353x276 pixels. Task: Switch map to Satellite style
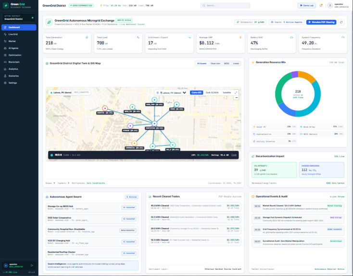(227, 92)
